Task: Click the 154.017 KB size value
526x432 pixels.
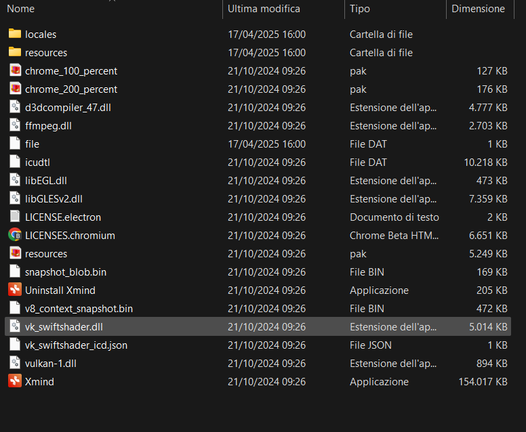Action: click(483, 381)
